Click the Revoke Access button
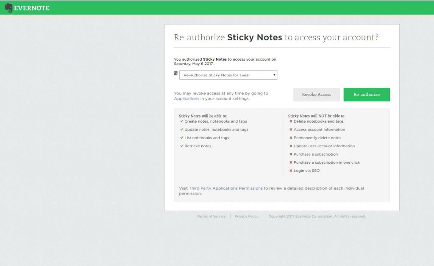 316,94
